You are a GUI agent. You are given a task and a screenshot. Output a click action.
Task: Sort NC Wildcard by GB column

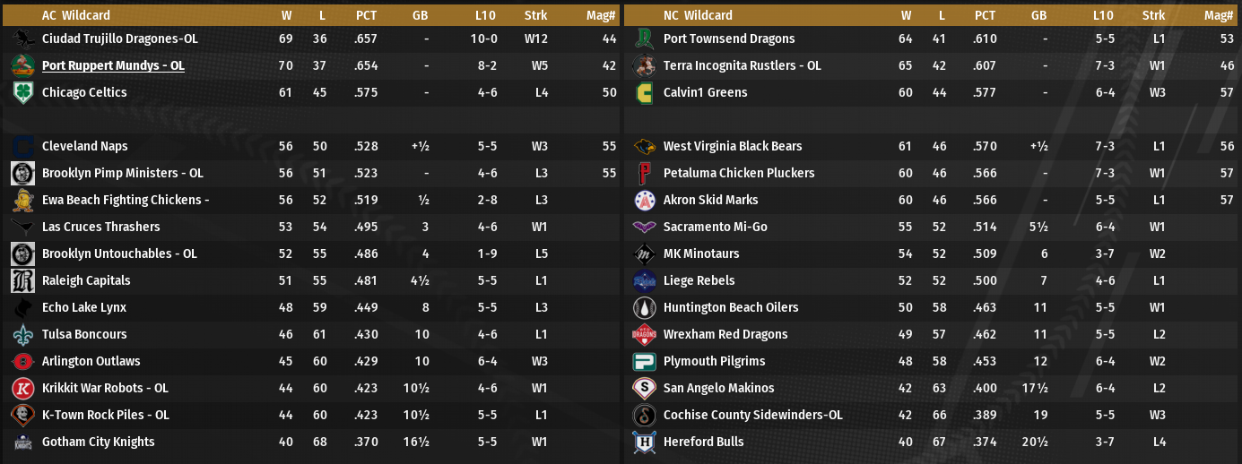[x=1038, y=15]
